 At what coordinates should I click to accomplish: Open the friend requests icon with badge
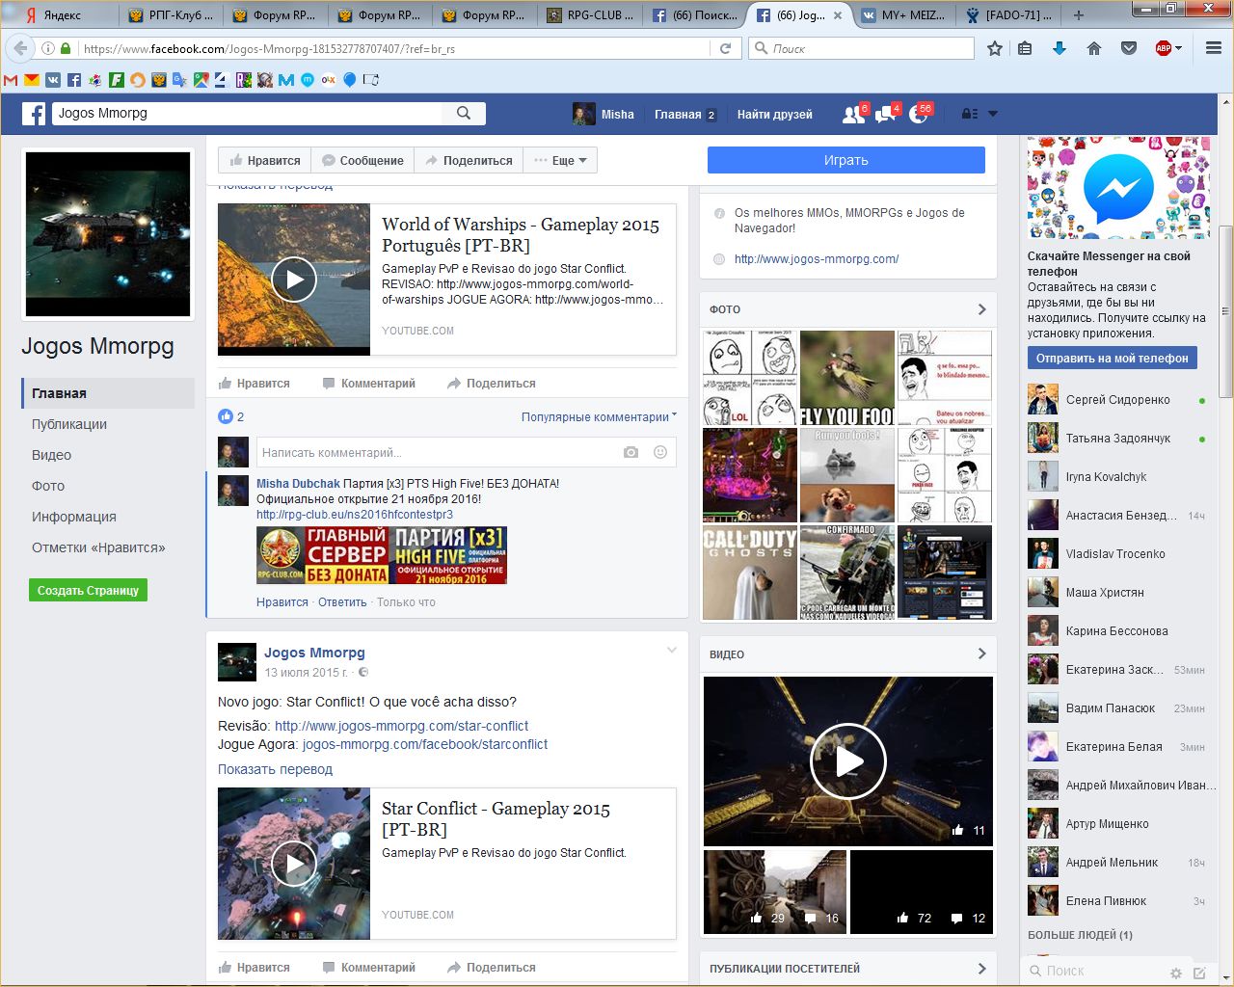853,114
